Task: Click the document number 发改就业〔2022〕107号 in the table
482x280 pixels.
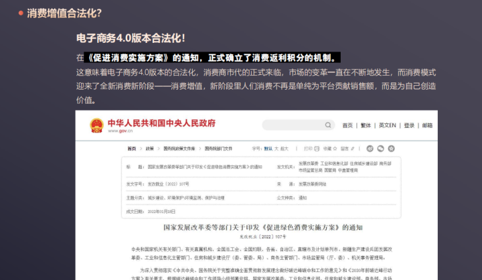Action: (168, 184)
